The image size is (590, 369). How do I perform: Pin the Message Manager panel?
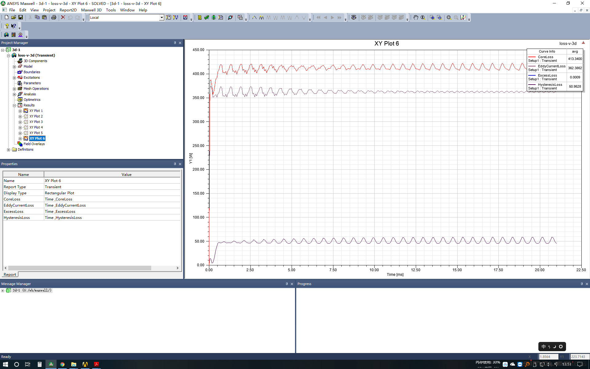[x=287, y=284]
